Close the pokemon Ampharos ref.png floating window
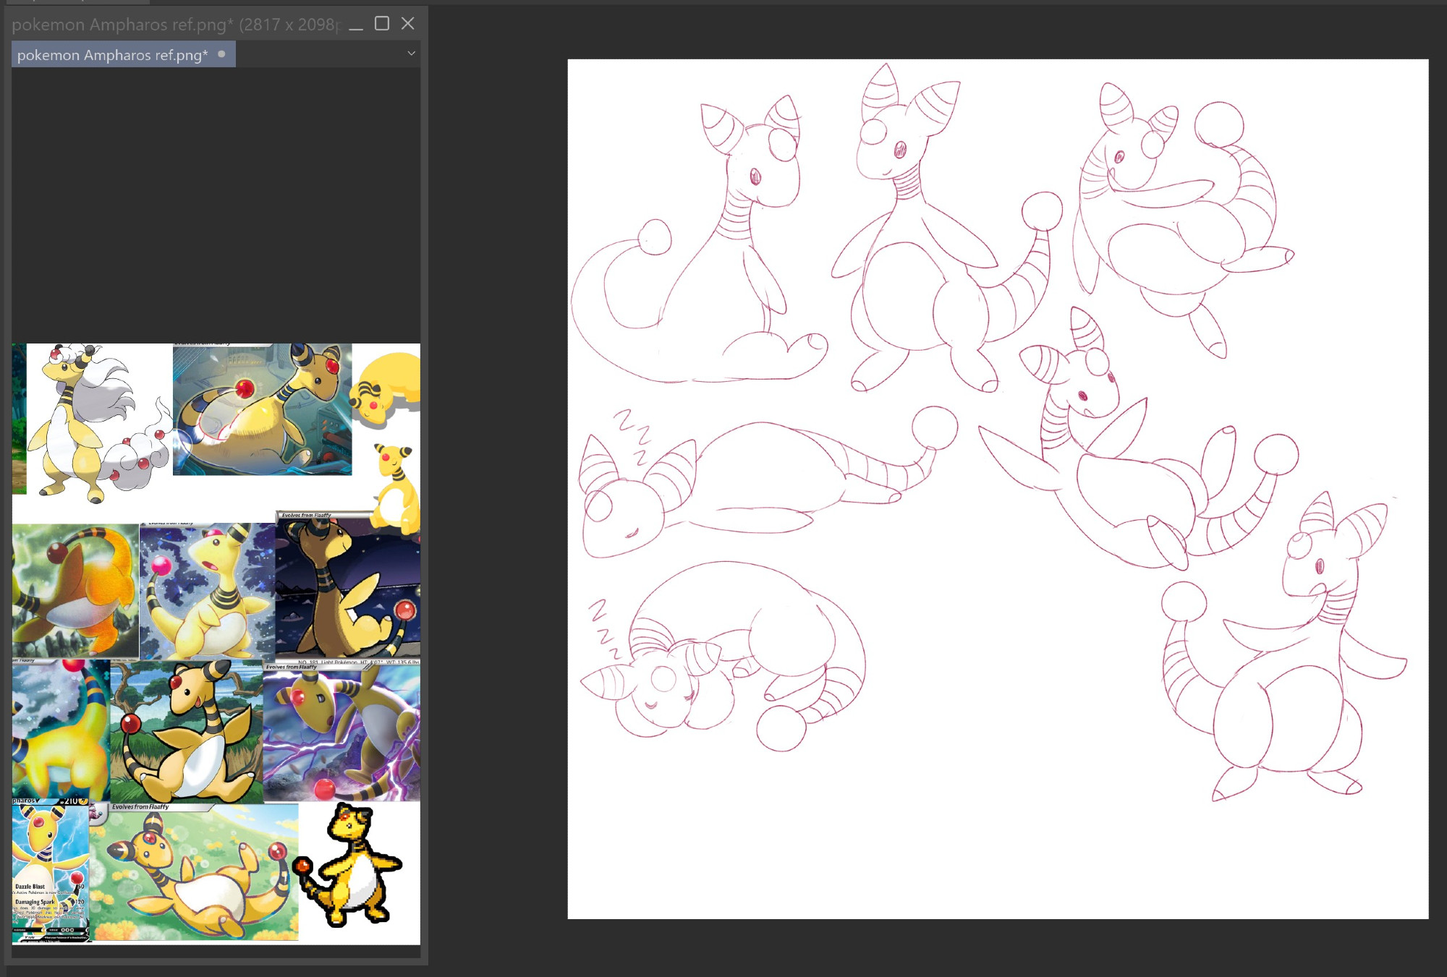This screenshot has width=1447, height=977. [x=408, y=24]
